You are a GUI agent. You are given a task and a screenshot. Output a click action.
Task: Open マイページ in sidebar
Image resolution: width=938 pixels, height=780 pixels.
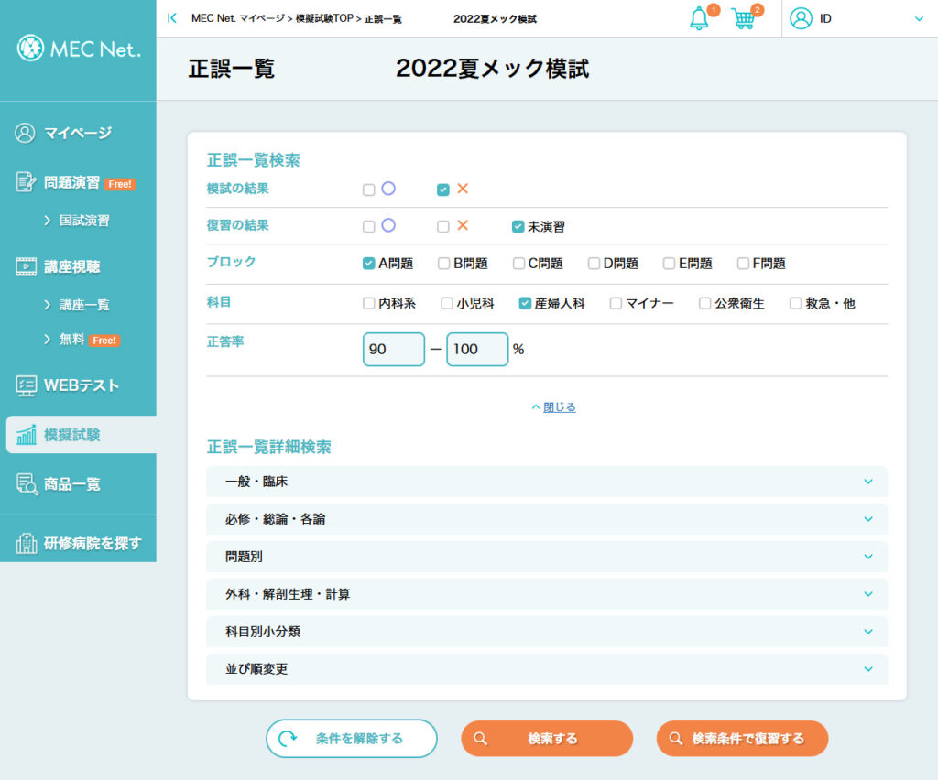click(79, 133)
